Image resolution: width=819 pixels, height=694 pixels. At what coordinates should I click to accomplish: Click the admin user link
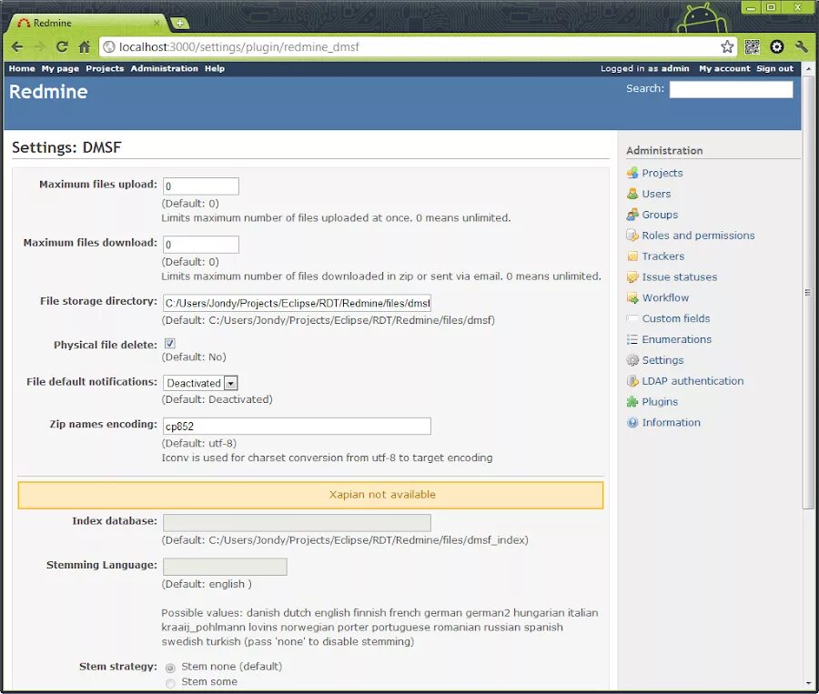[x=675, y=68]
